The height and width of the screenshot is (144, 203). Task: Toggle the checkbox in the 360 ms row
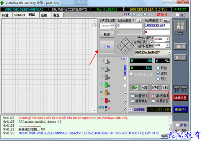pyautogui.click(x=125, y=94)
